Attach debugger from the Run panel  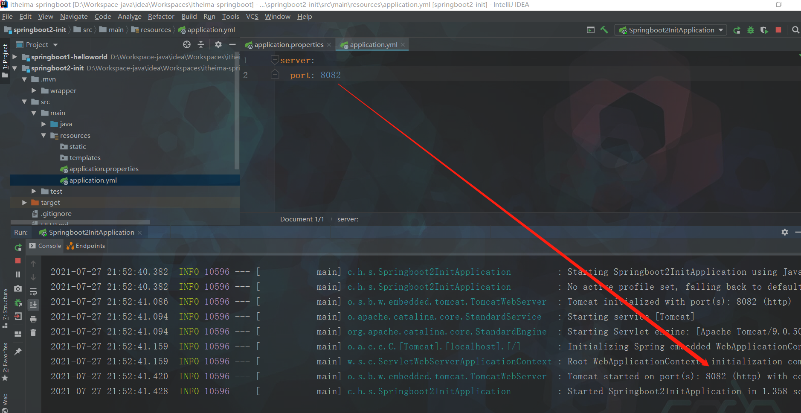tap(18, 303)
